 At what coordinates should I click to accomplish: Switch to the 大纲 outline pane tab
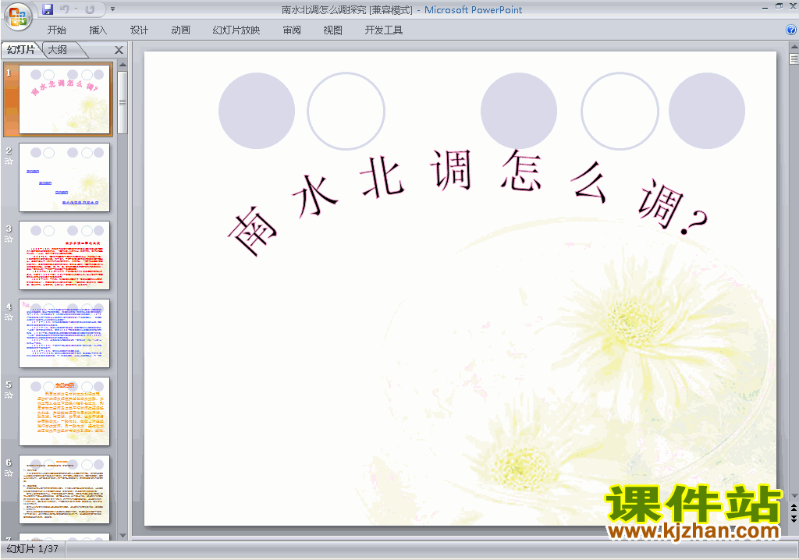tap(58, 50)
